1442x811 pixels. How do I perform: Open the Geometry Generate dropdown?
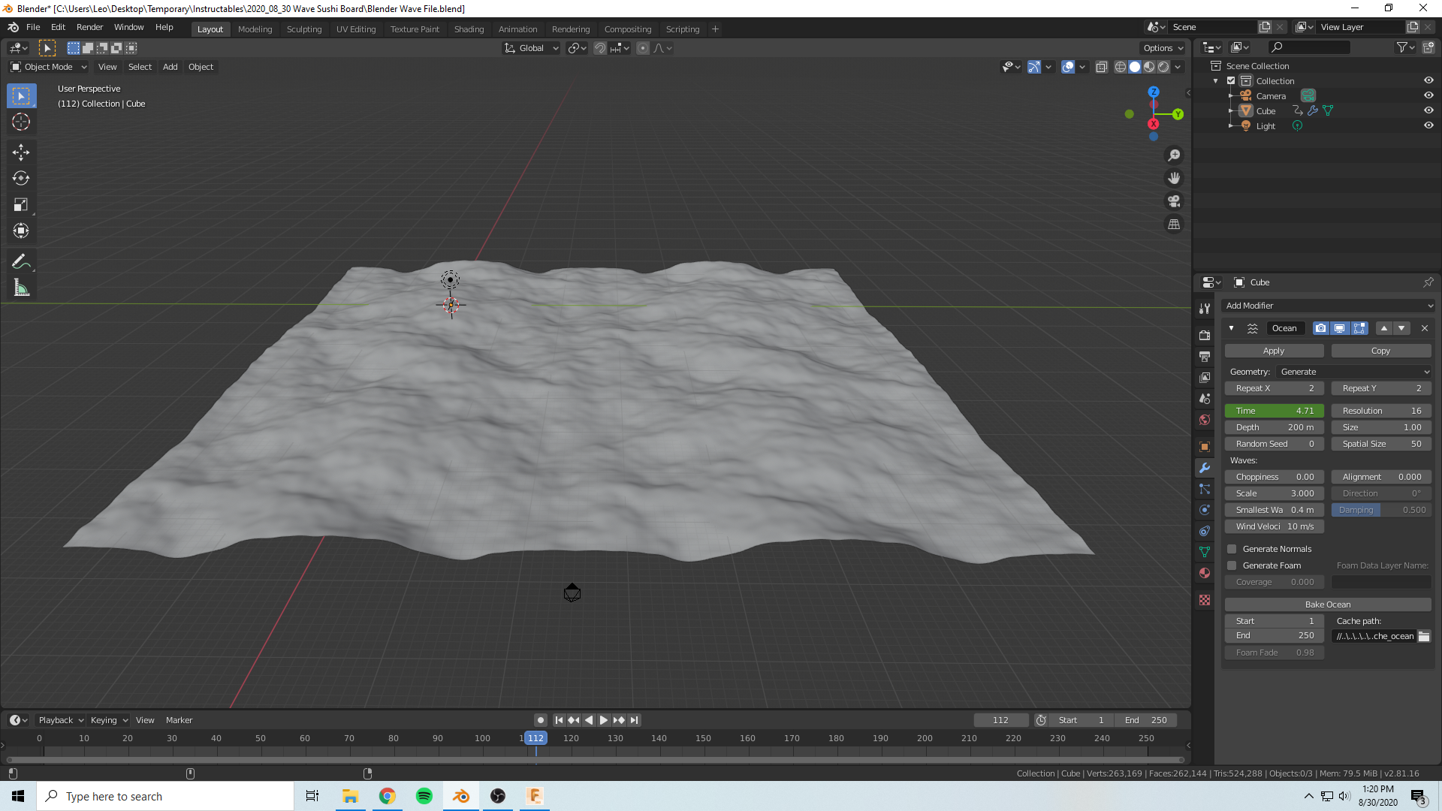point(1354,372)
